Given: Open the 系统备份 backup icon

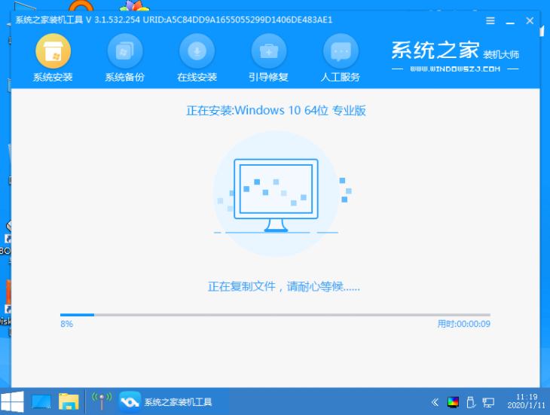Looking at the screenshot, I should click(x=125, y=51).
